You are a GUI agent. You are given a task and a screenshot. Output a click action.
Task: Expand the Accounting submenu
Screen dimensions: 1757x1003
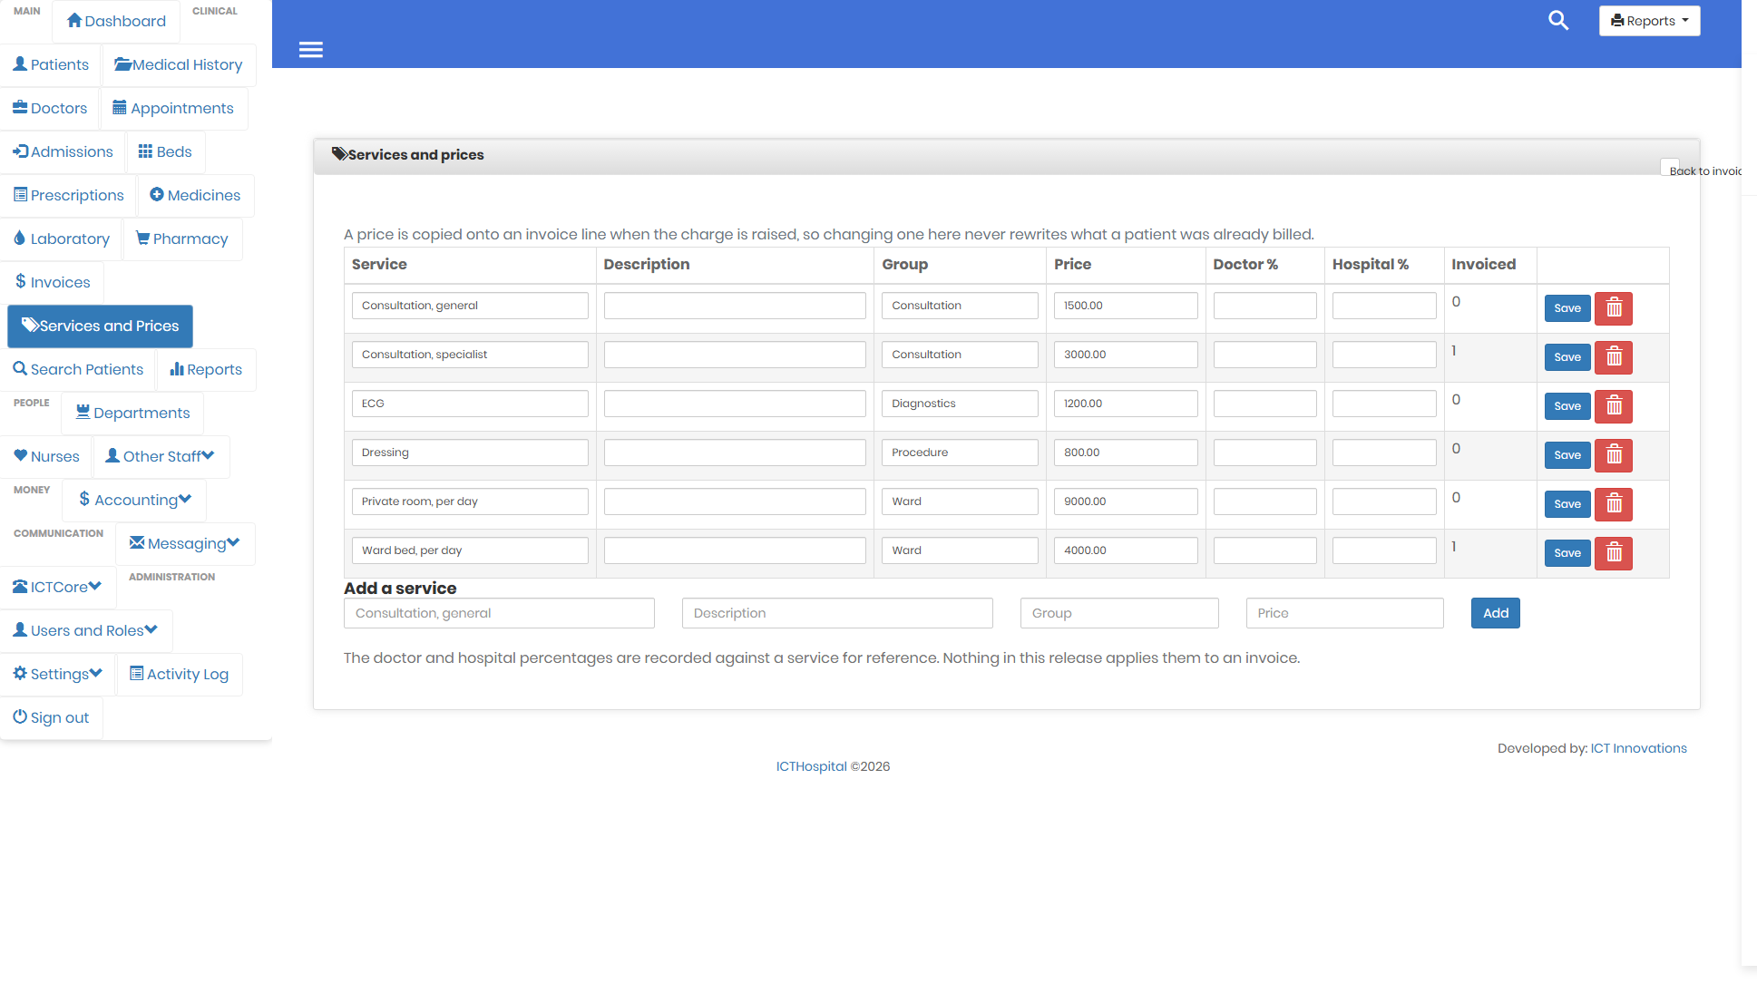134,500
